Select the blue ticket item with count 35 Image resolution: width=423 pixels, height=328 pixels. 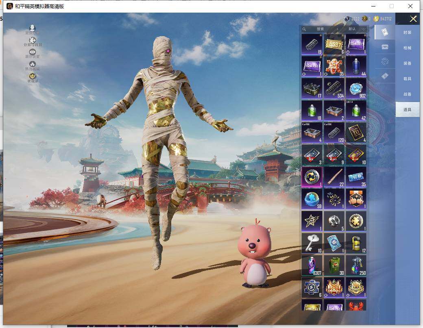[x=356, y=177]
